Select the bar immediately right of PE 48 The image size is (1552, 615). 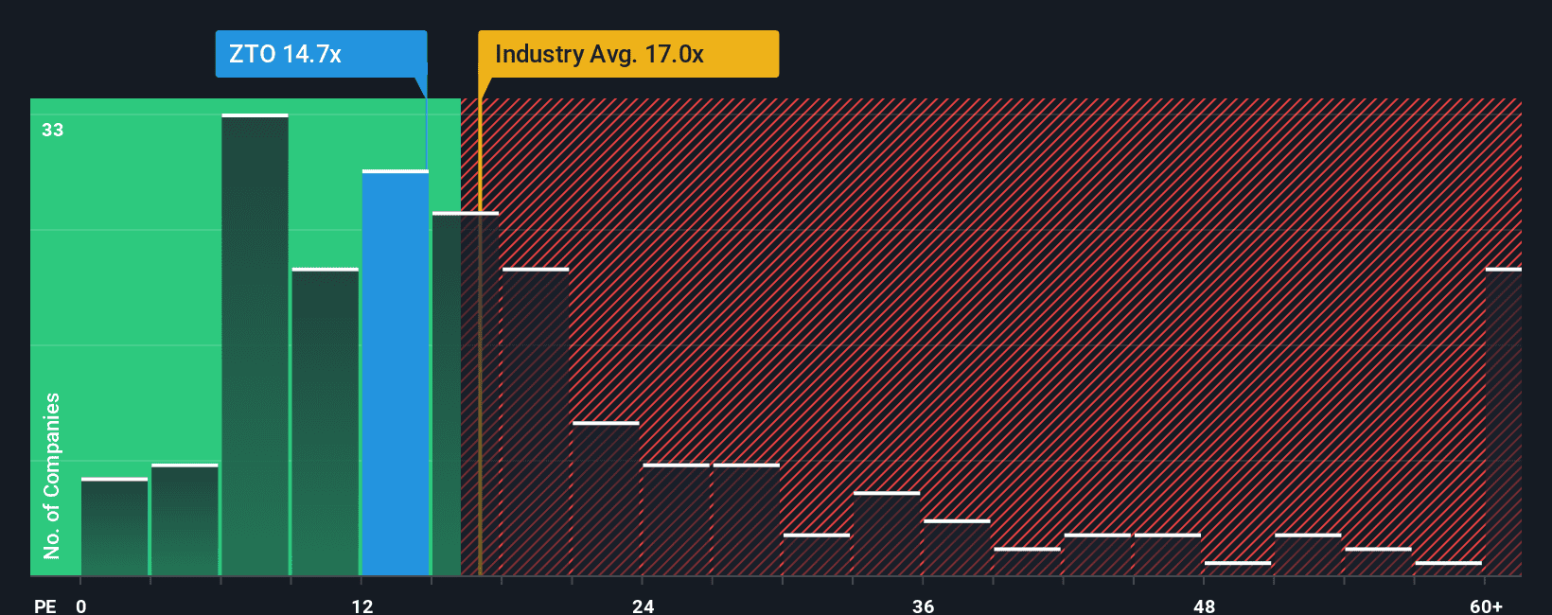[x=1238, y=569]
